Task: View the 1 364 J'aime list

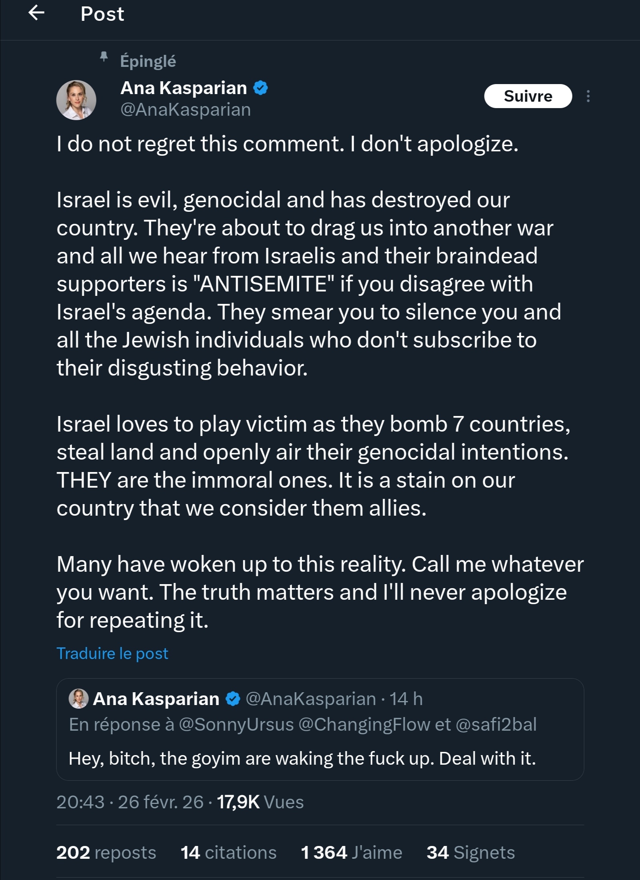Action: (x=351, y=852)
